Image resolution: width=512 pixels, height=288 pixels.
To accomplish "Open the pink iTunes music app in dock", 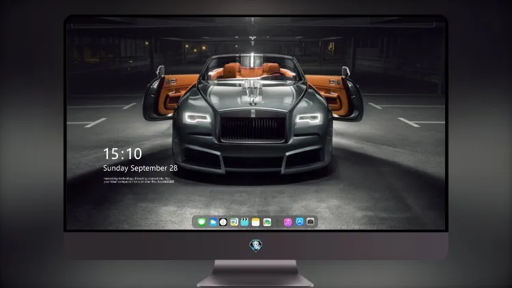I will point(287,222).
